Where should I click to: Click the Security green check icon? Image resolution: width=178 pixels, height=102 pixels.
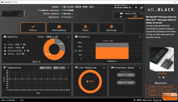62,17
